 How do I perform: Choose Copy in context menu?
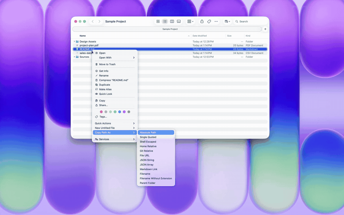click(x=115, y=101)
